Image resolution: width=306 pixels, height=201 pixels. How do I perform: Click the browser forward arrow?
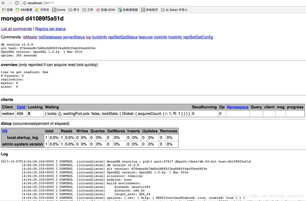pyautogui.click(x=10, y=3)
